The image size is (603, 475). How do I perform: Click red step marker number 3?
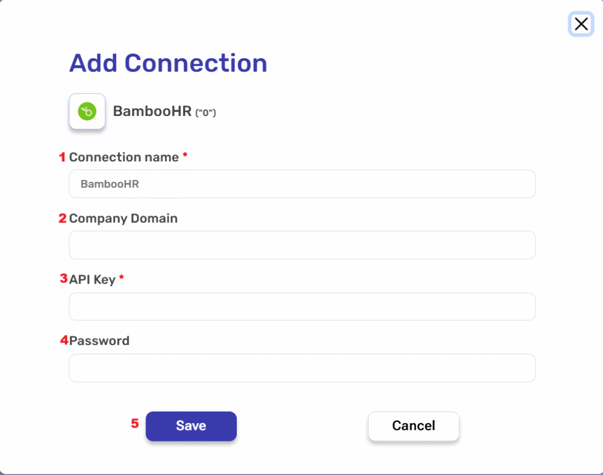coord(64,278)
